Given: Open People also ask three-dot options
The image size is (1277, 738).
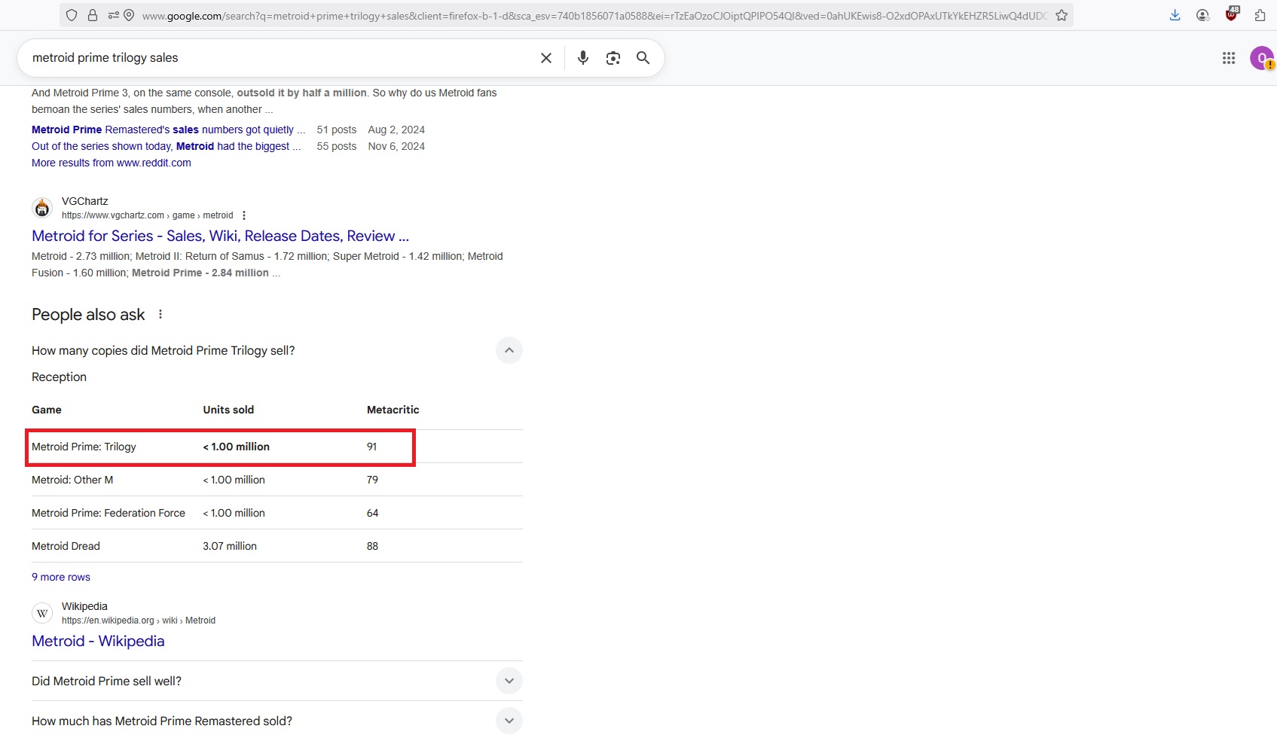Looking at the screenshot, I should tap(160, 315).
